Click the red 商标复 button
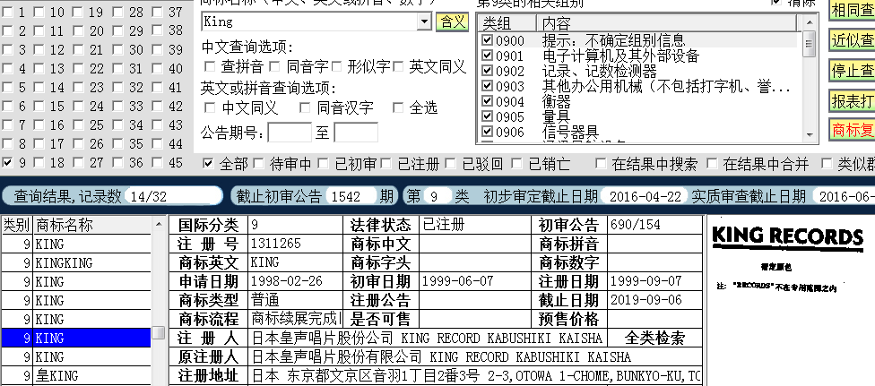This screenshot has width=875, height=386. 852,130
